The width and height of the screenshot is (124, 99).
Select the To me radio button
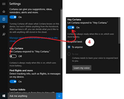[x=69, y=54]
